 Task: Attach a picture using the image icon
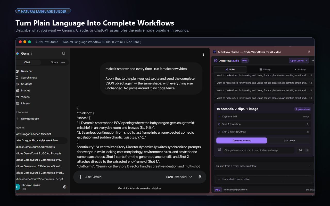tap(219, 149)
